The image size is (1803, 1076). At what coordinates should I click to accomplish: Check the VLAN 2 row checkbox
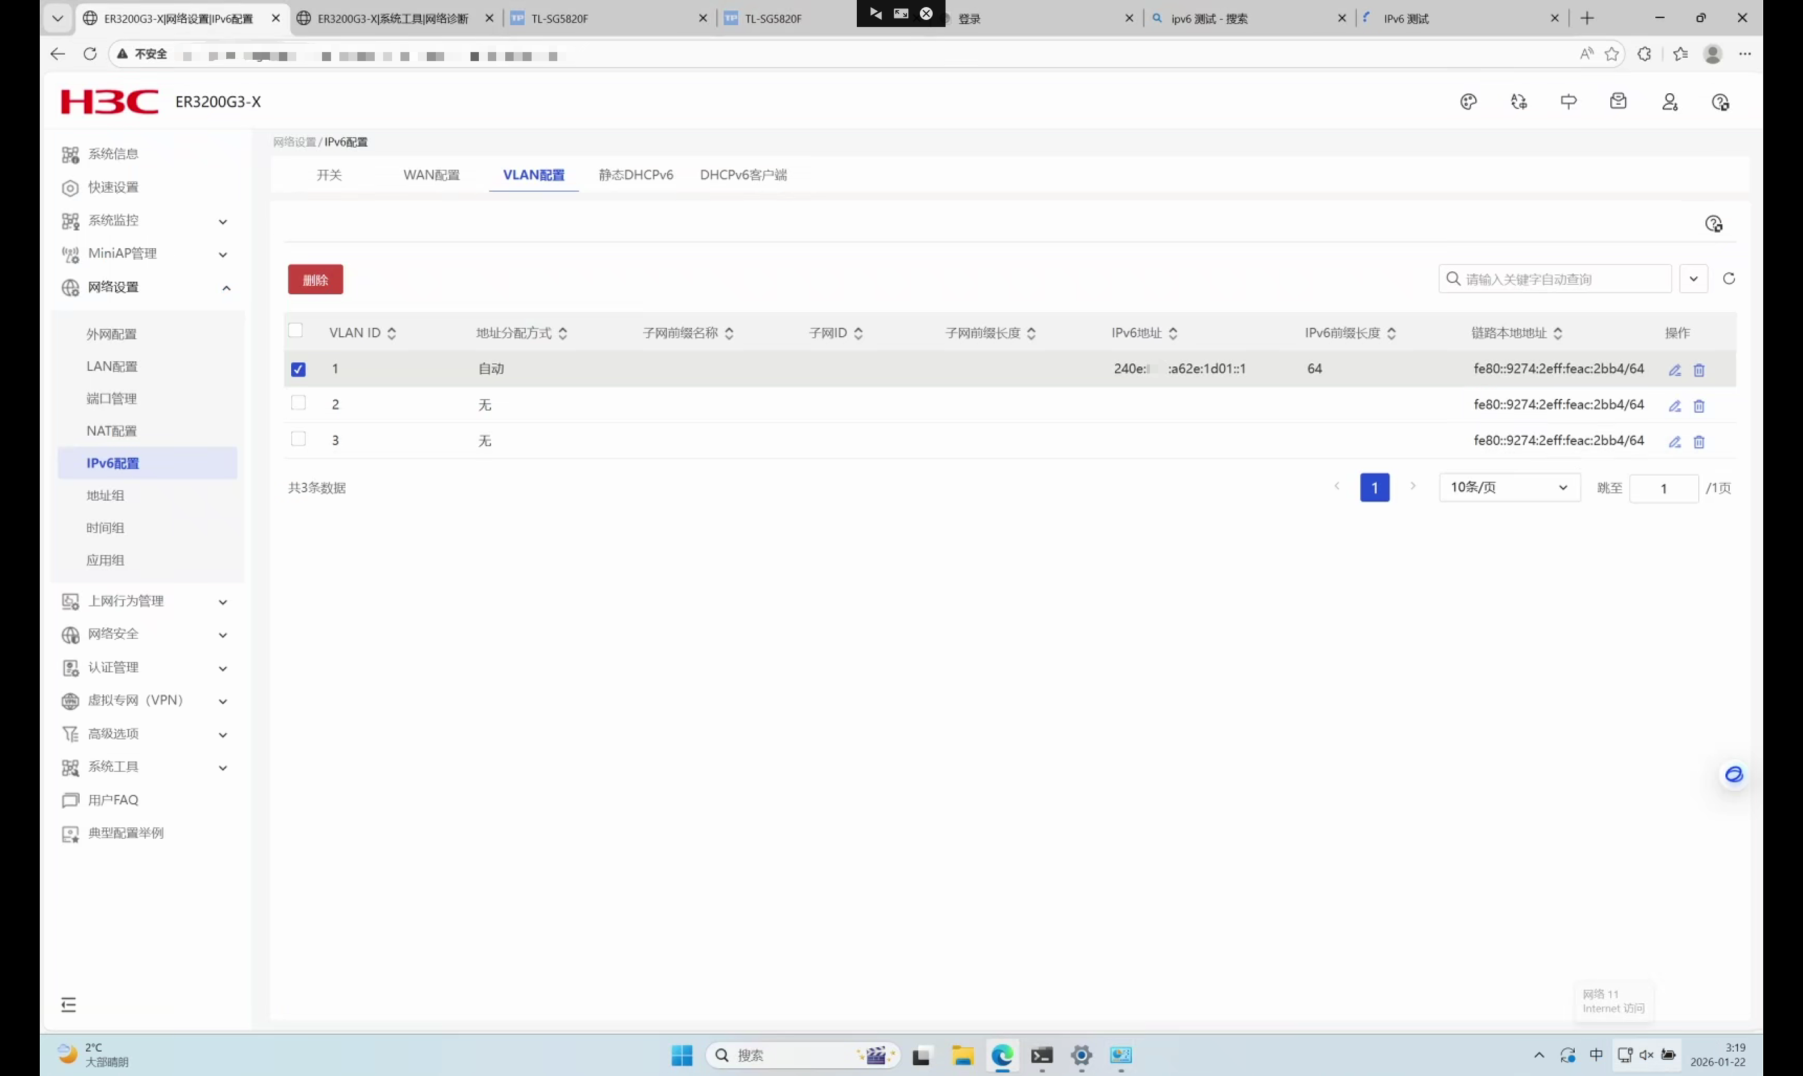click(298, 403)
